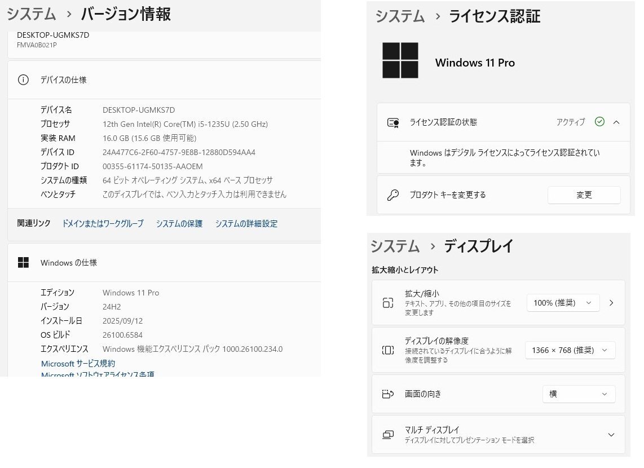
Task: Click the large Windows 11 Pro logo
Action: tap(400, 60)
